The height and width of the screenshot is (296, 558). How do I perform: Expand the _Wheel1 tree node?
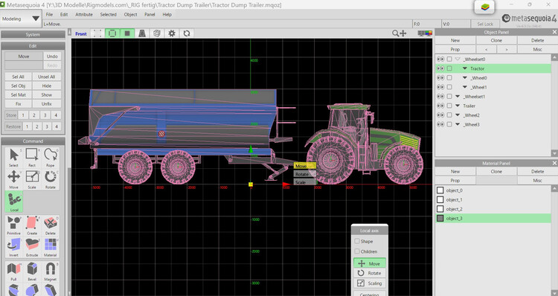465,87
